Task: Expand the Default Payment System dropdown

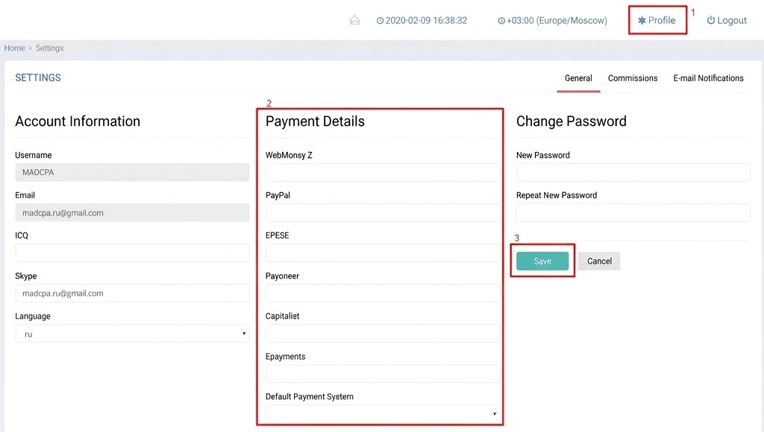Action: (383, 413)
